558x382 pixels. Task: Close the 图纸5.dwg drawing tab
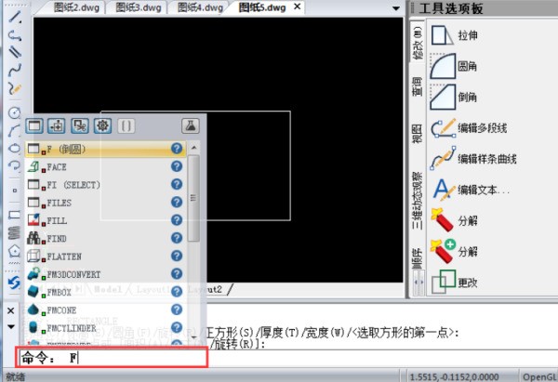298,7
